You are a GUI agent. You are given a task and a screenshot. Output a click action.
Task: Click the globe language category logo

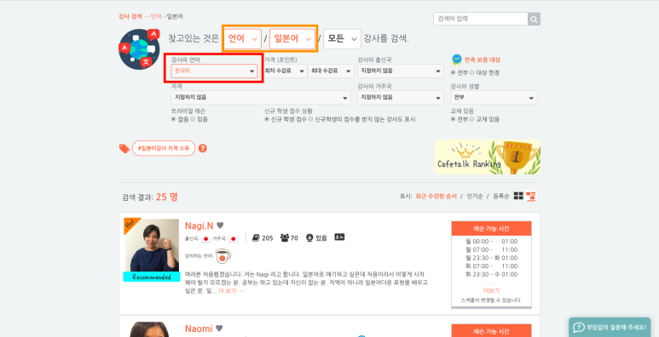point(139,49)
